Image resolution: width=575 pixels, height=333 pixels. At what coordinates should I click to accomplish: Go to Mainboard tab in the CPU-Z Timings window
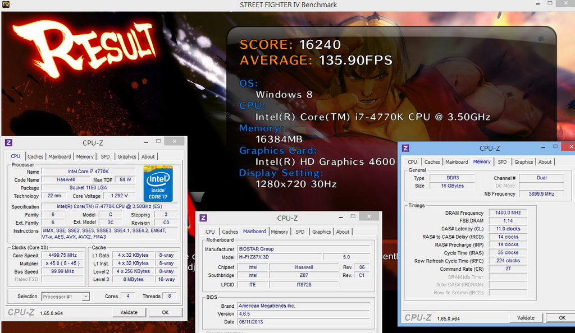point(457,162)
